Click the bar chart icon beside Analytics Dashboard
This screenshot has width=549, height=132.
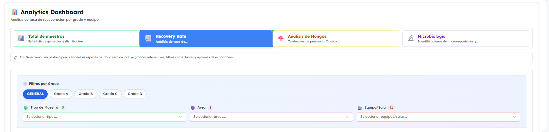[x=14, y=12]
